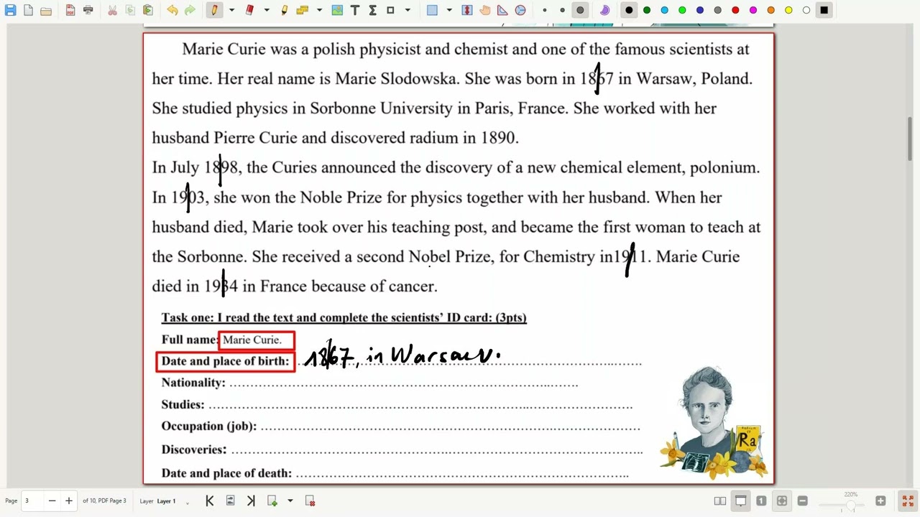Select the yellow text-highlight boxes tool

tap(303, 10)
